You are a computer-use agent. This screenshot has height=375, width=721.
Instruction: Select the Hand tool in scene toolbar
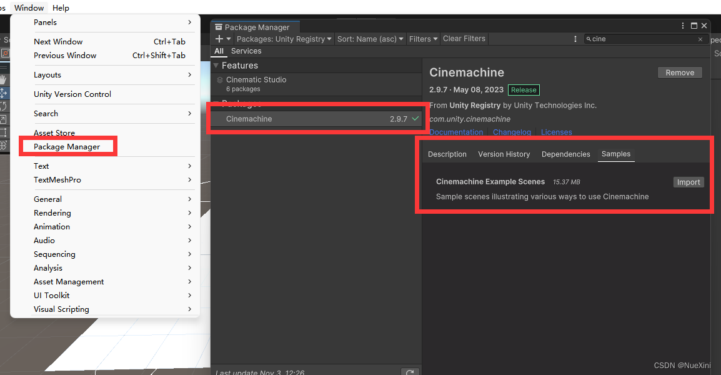[x=4, y=79]
